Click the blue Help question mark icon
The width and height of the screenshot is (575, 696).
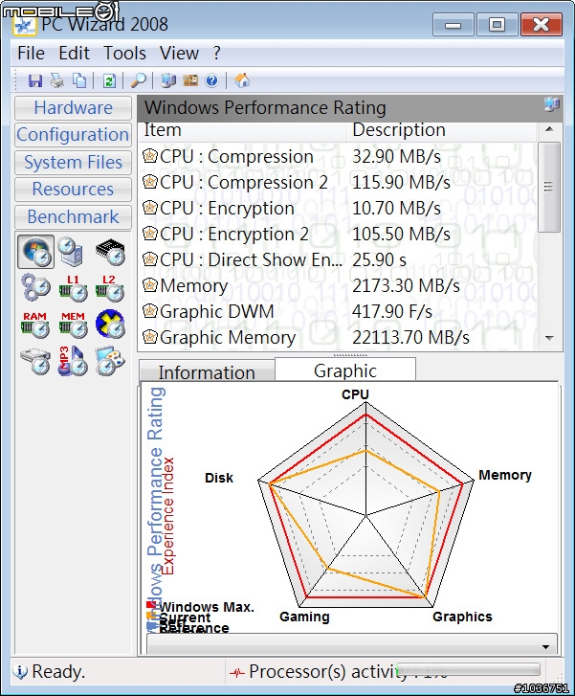212,80
